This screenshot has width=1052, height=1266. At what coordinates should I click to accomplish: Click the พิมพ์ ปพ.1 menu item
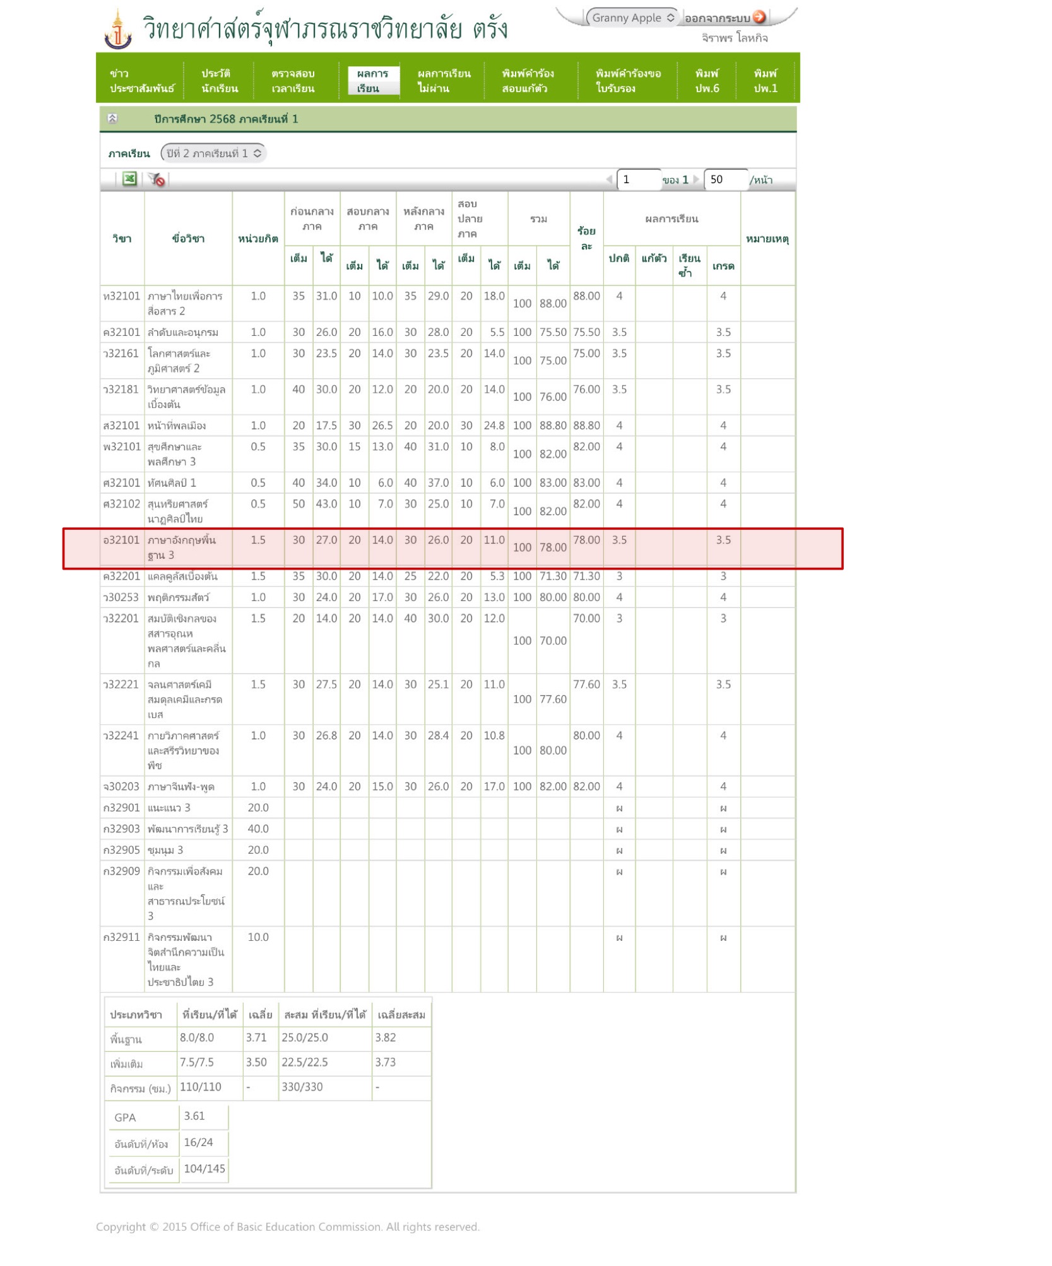pyautogui.click(x=765, y=81)
